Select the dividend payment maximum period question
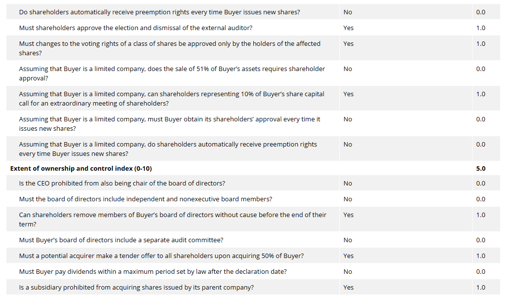515x297 pixels. (153, 271)
